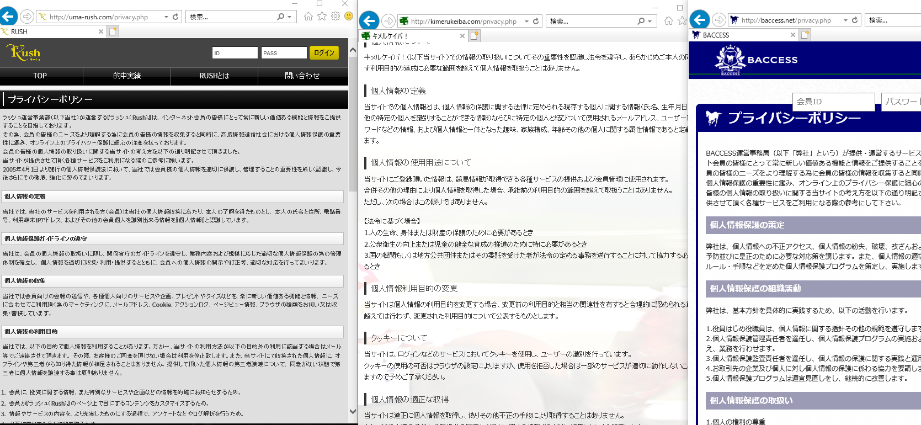Screen dimensions: 921x425
Task: Click search magnifier icon in uma-rush.com window
Action: click(281, 17)
